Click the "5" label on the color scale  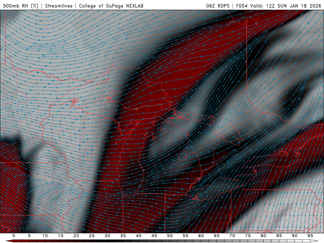29,236
